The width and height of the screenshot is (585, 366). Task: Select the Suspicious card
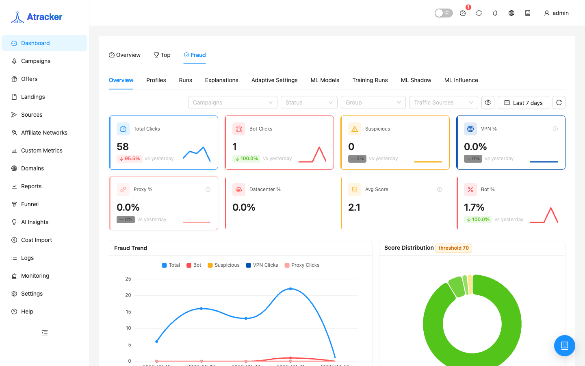click(395, 142)
